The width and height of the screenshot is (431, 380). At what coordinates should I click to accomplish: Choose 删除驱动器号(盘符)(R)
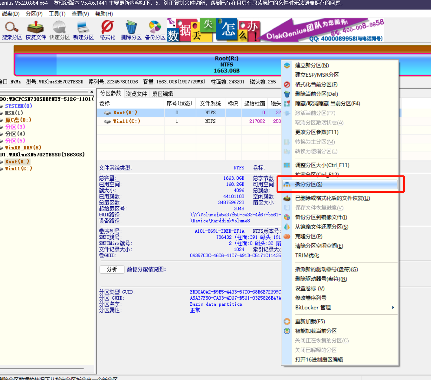pyautogui.click(x=321, y=279)
